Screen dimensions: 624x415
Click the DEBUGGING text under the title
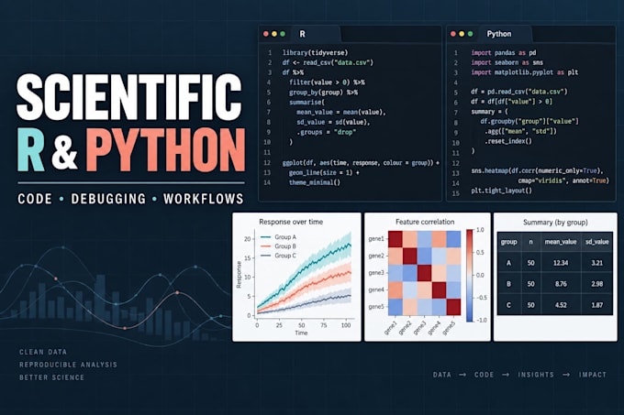[x=108, y=199]
